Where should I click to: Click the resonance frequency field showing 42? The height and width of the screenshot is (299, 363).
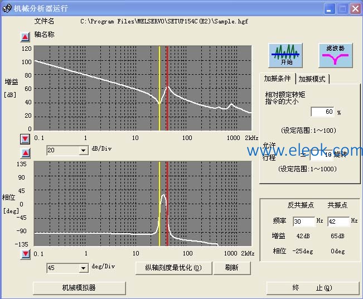(x=338, y=221)
